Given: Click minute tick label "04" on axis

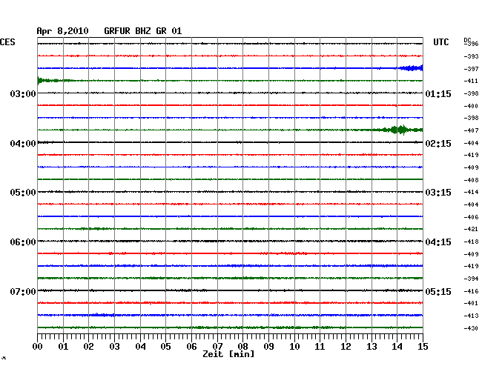Looking at the screenshot, I should coord(140,346).
